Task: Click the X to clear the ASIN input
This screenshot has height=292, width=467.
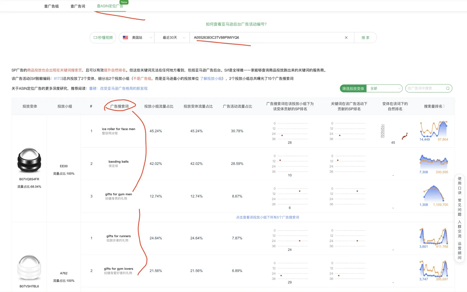Action: pos(346,37)
